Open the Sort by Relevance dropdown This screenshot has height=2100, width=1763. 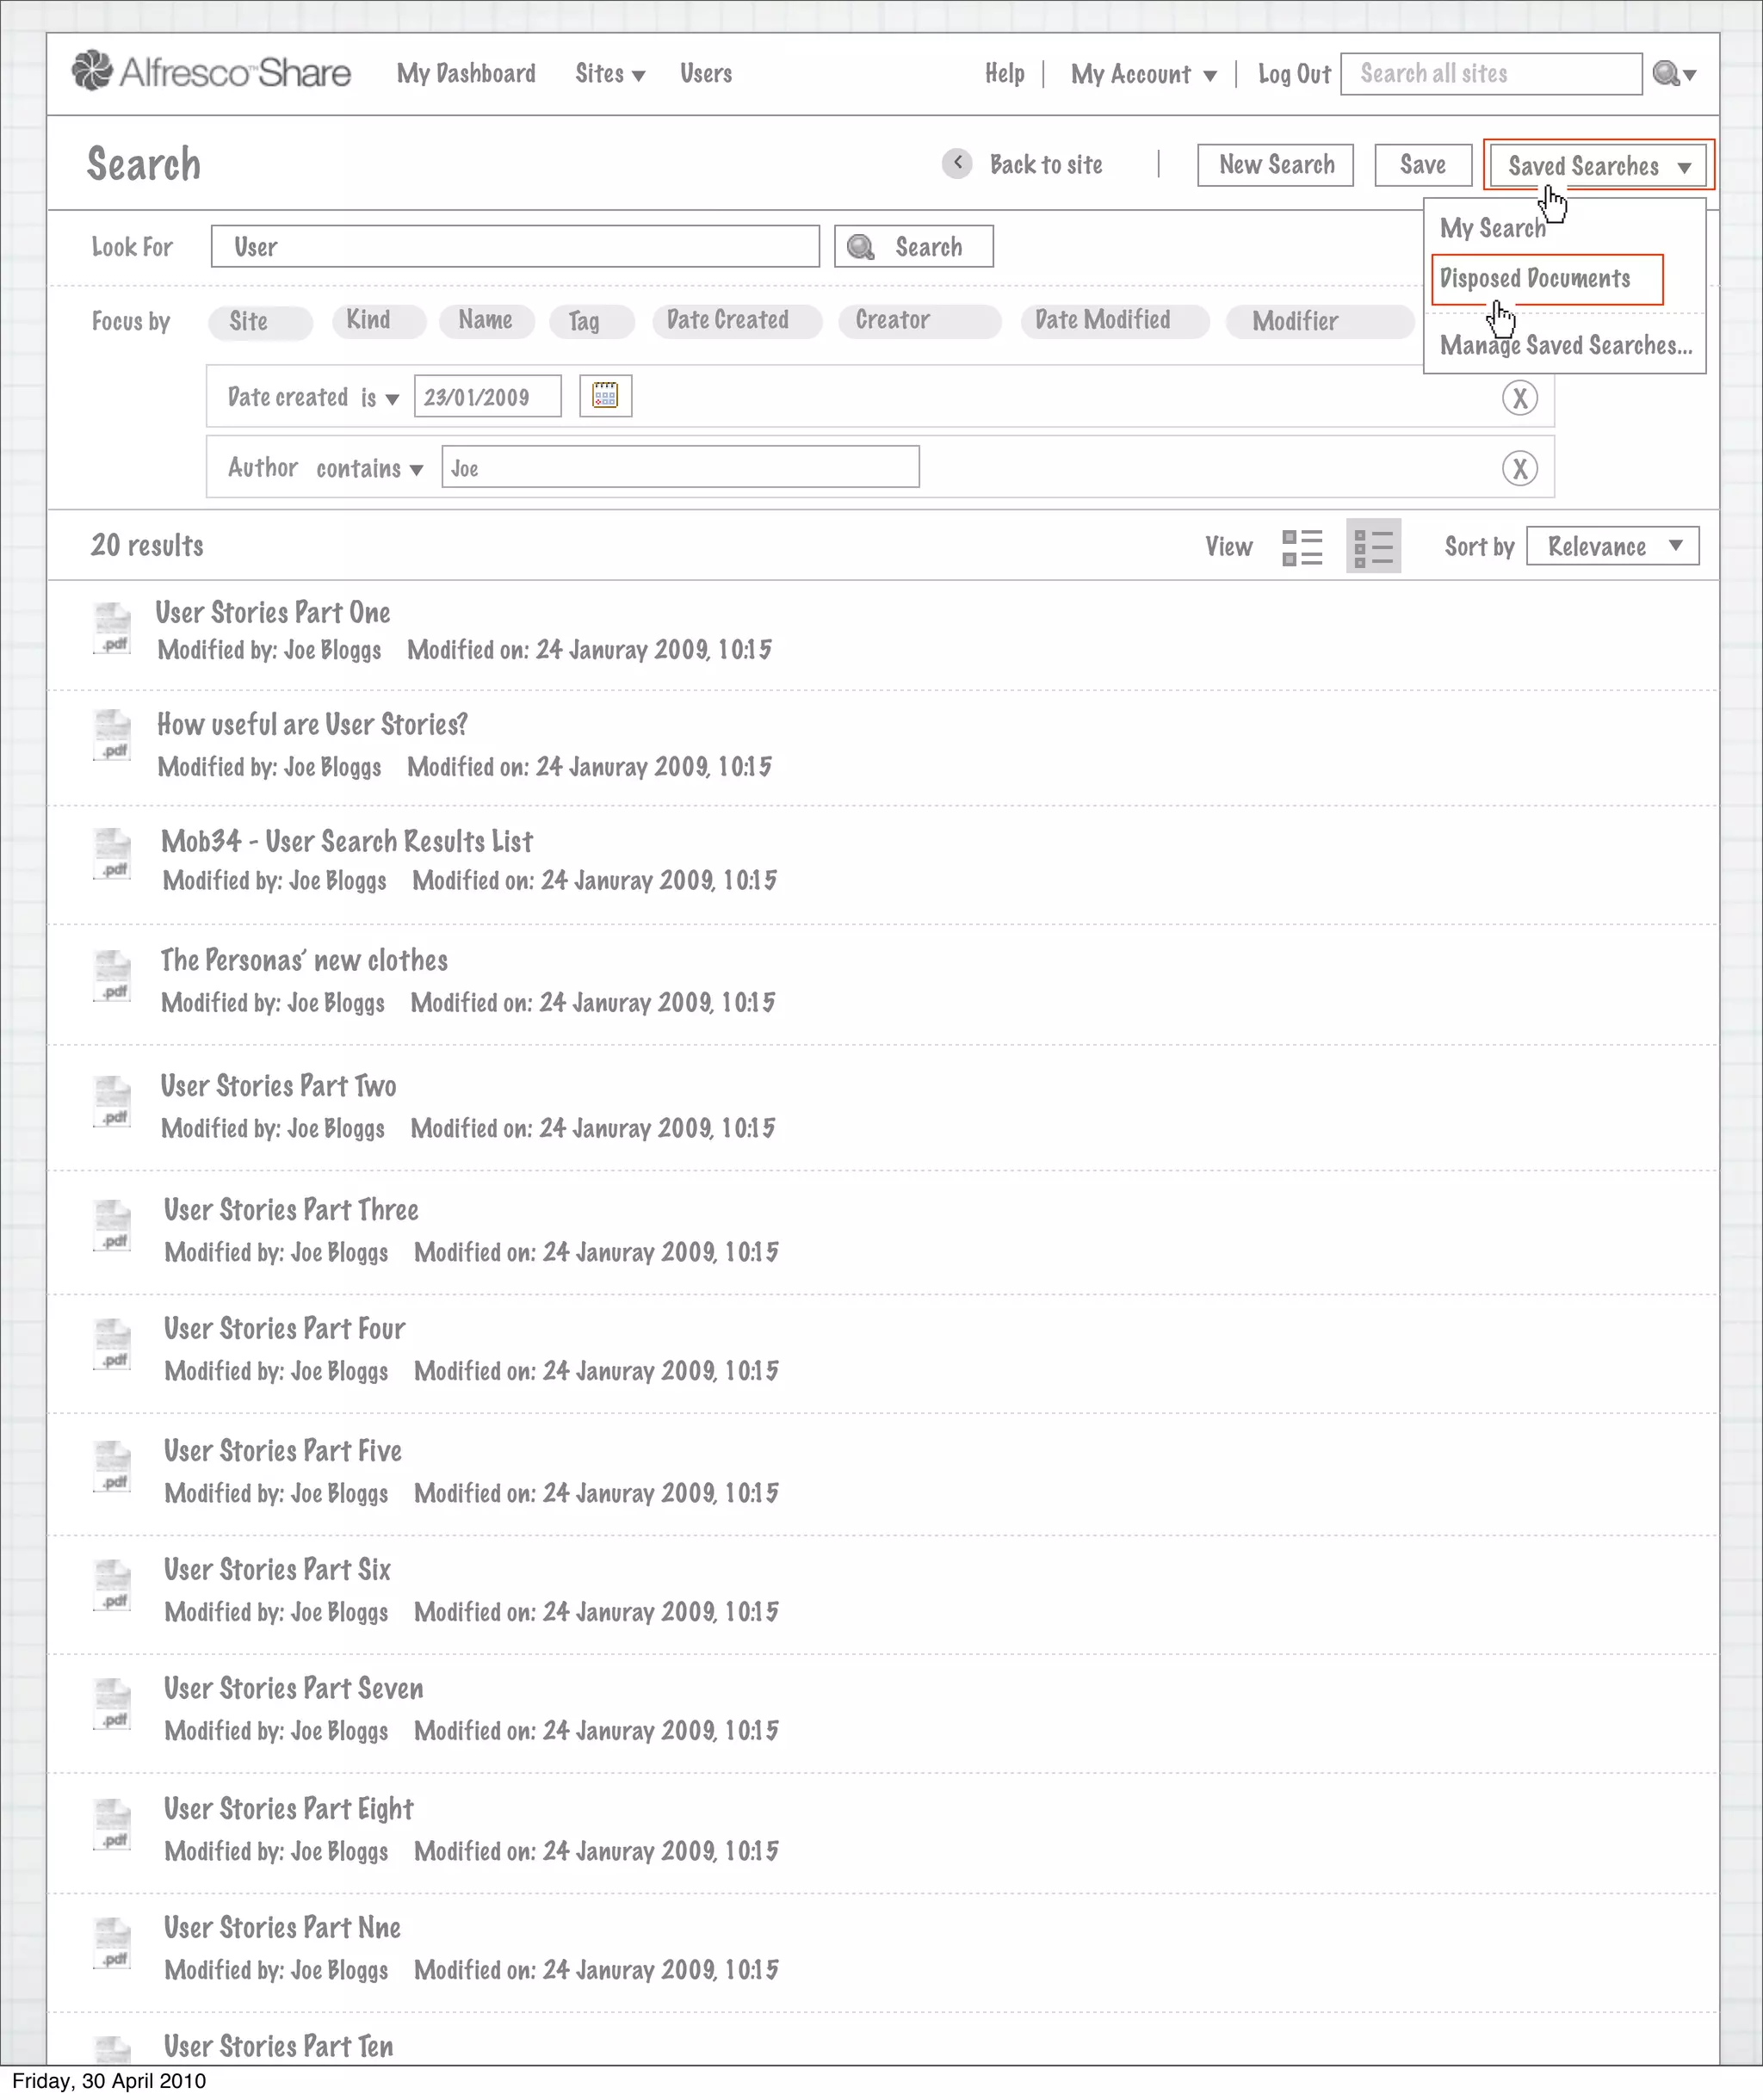pyautogui.click(x=1612, y=546)
